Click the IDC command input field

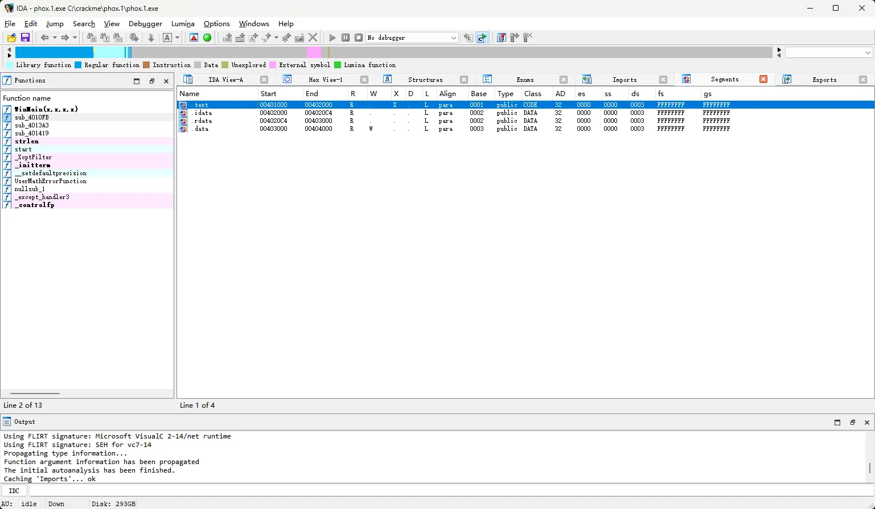click(x=451, y=490)
